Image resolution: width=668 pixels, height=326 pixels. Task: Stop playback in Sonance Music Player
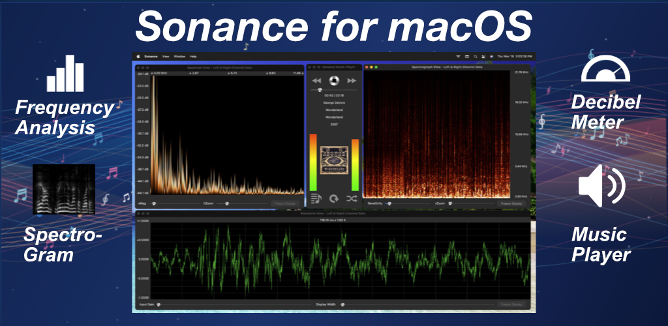click(334, 80)
